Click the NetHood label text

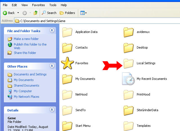click(x=81, y=94)
